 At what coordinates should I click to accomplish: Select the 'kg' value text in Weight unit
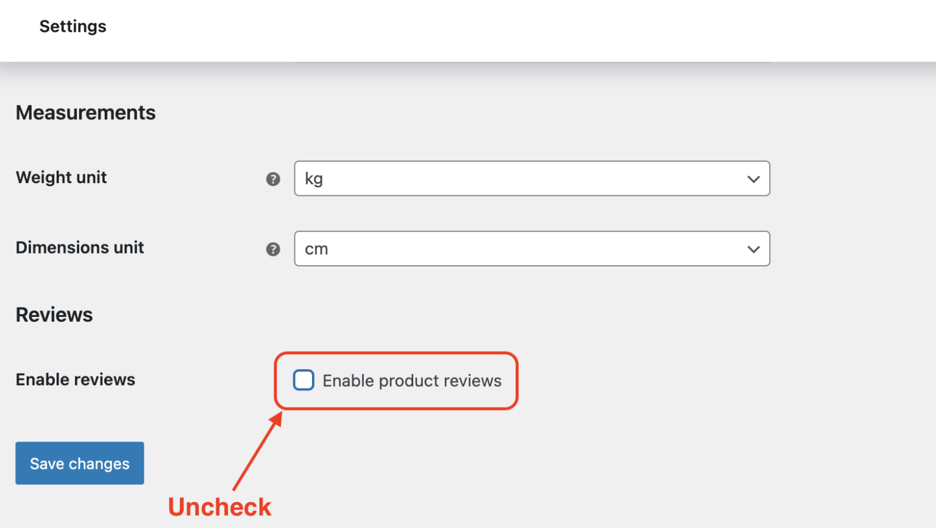(x=314, y=179)
